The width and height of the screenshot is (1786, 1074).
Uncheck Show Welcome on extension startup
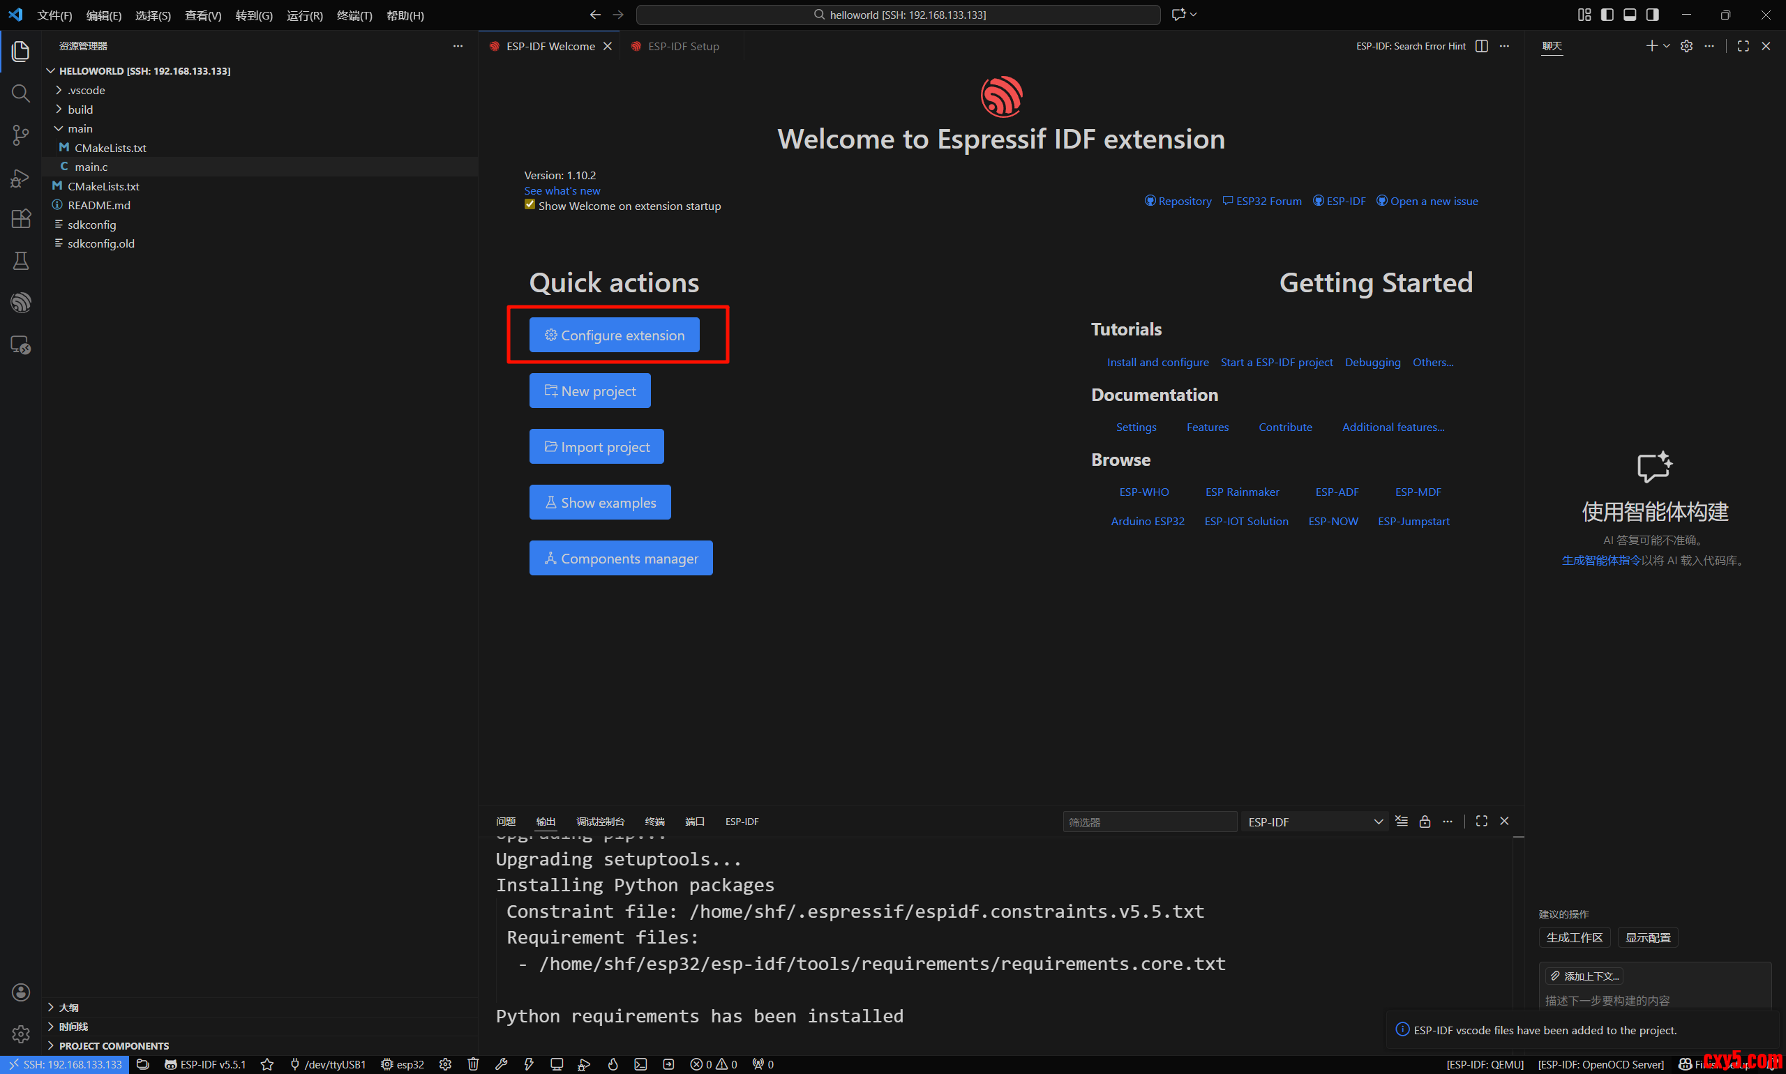click(530, 205)
